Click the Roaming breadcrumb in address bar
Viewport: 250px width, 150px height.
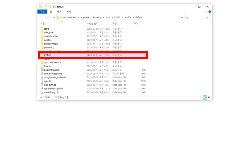(97, 17)
